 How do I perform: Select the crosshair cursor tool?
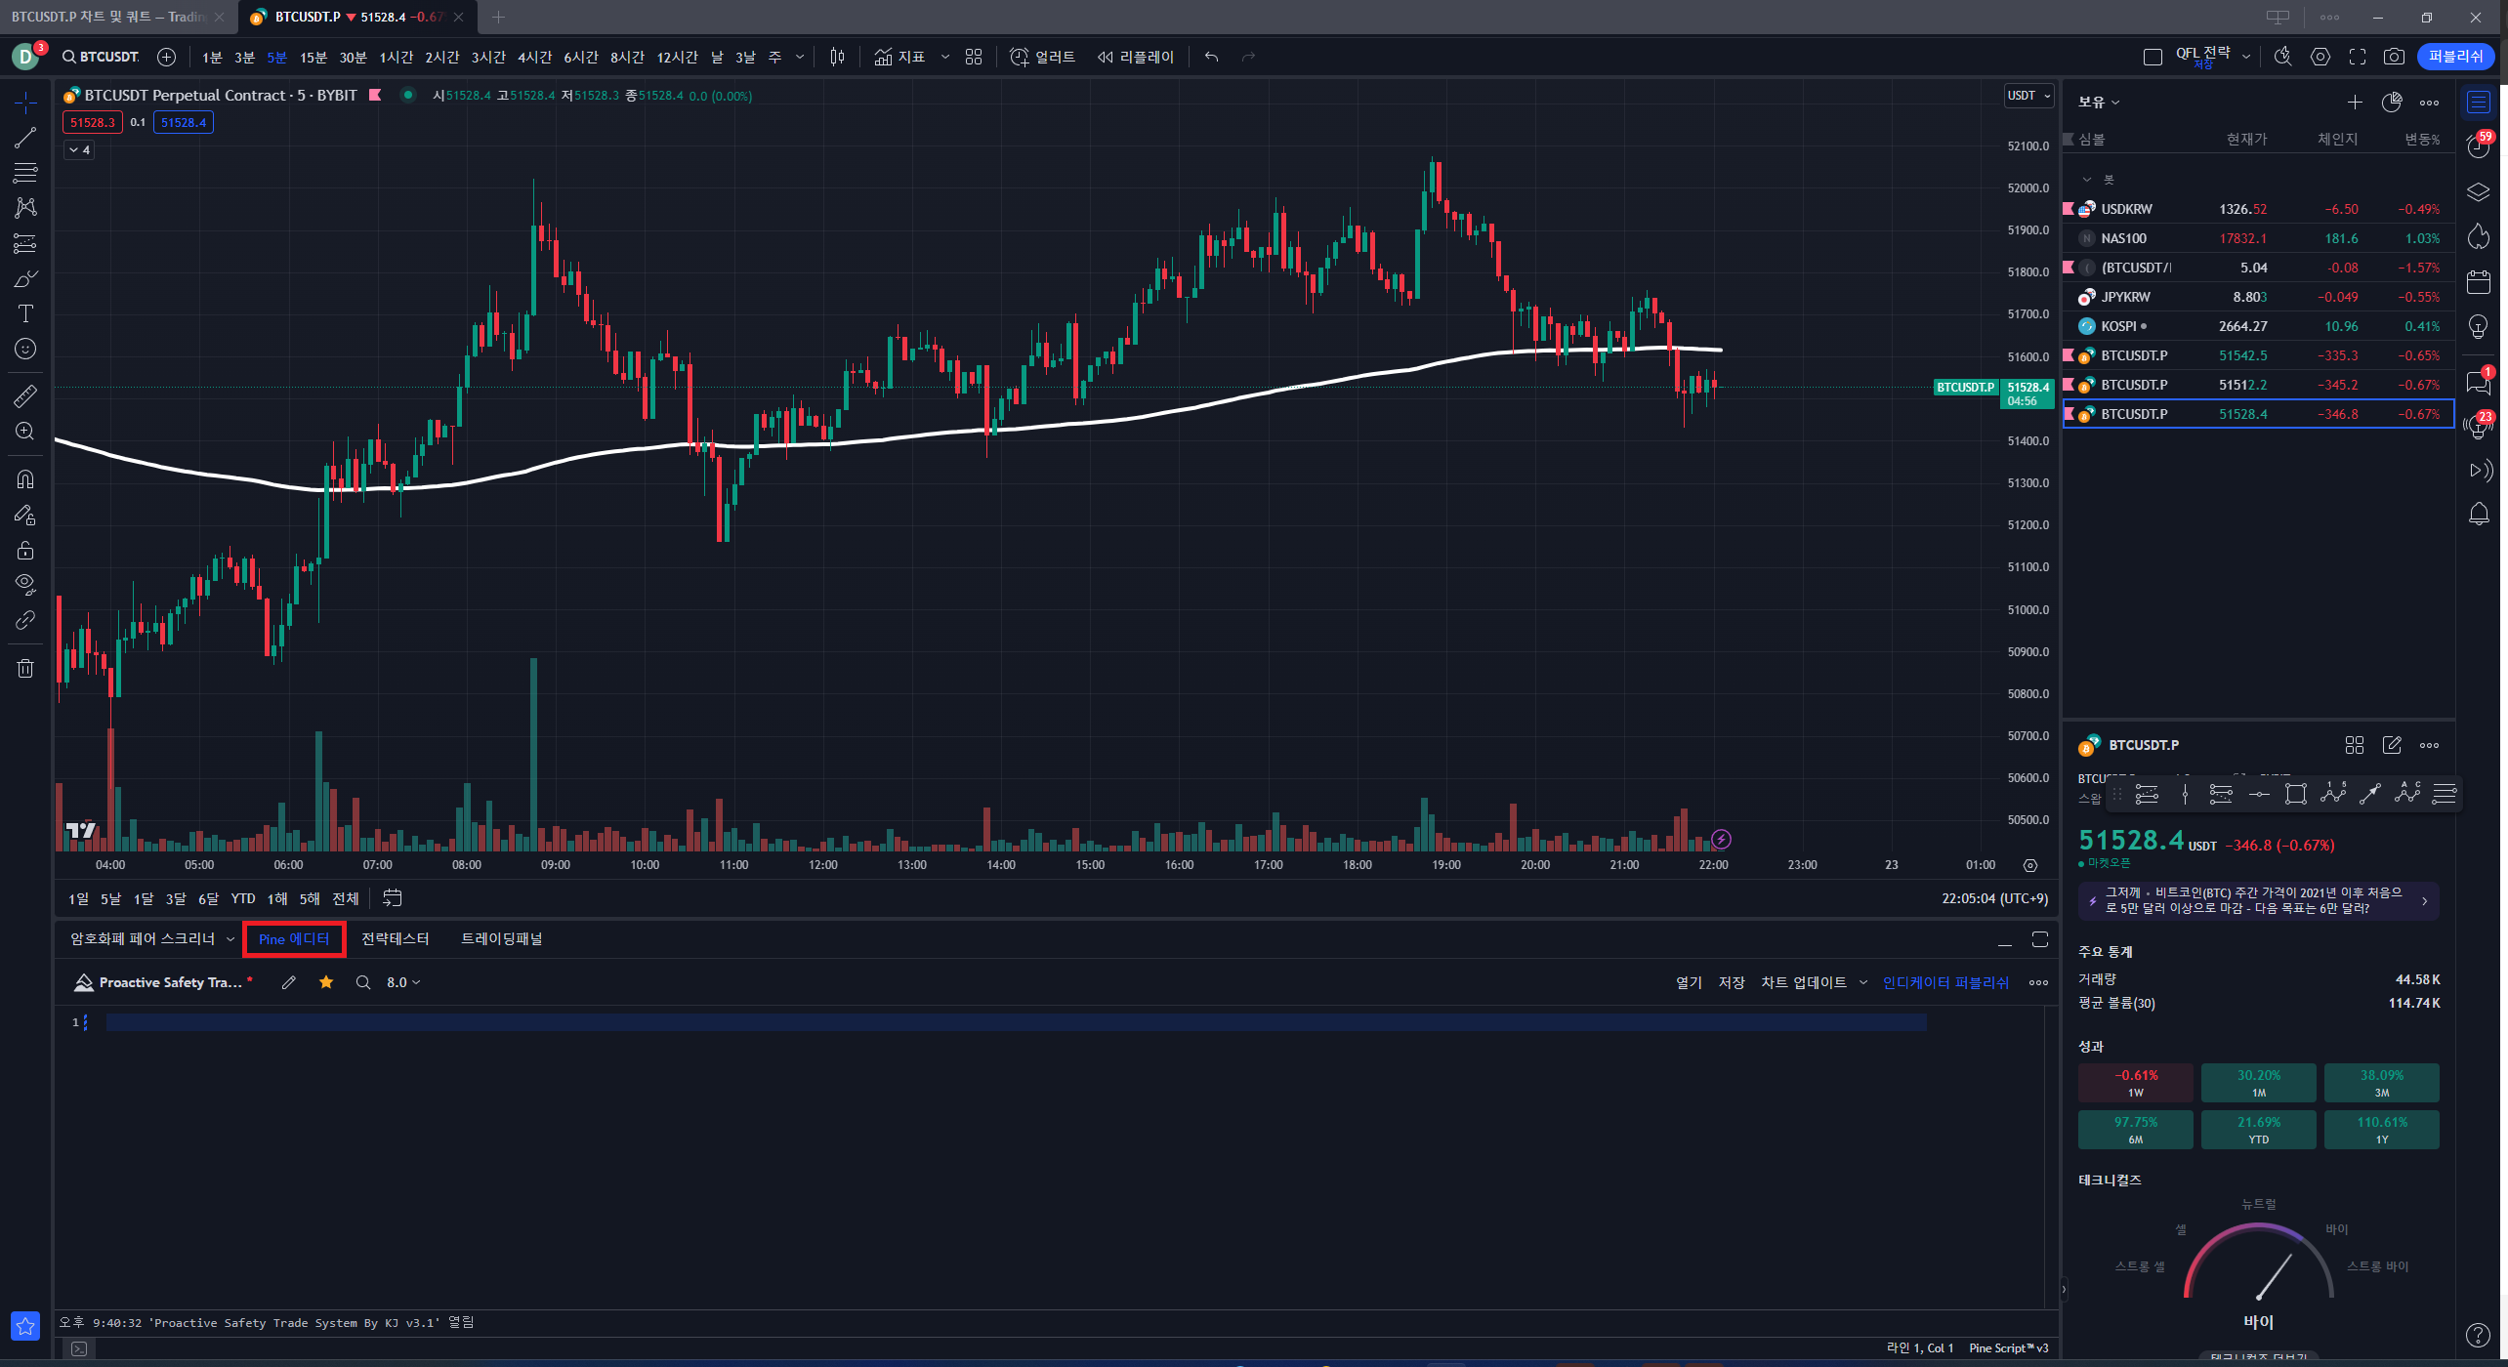[25, 102]
